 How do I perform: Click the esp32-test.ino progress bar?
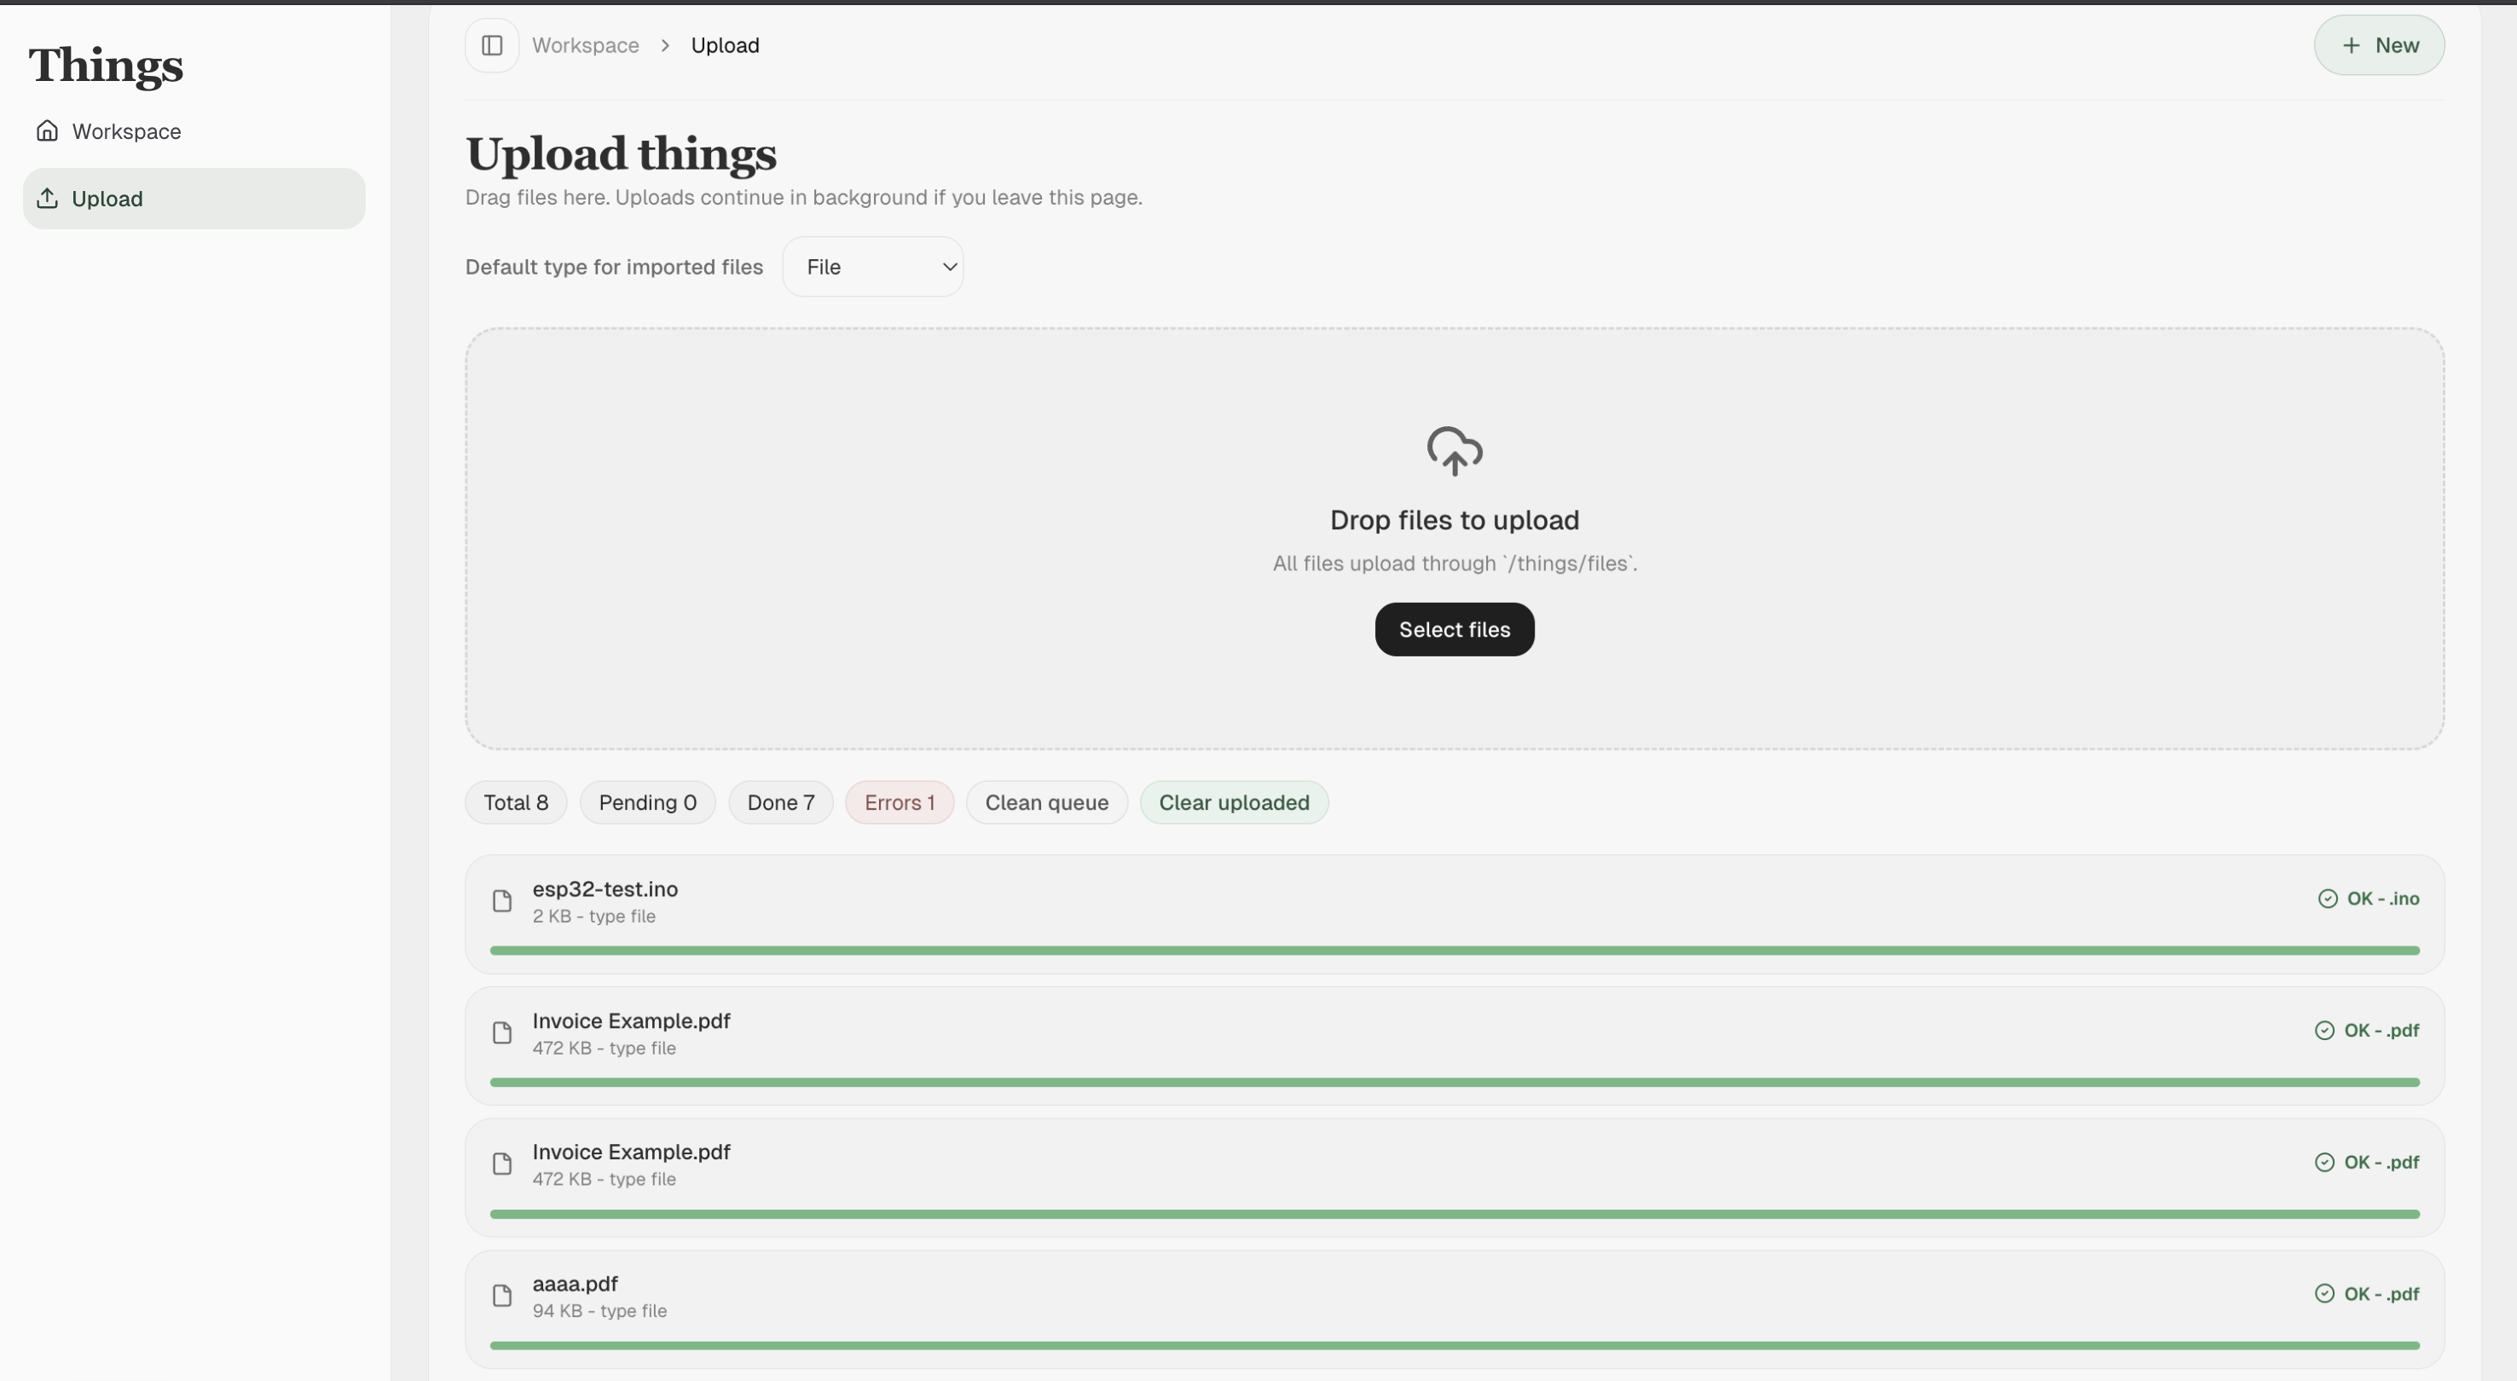pyautogui.click(x=1454, y=951)
